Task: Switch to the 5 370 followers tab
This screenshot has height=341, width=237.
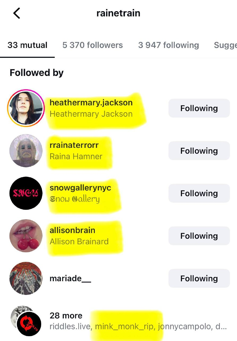Action: 93,45
